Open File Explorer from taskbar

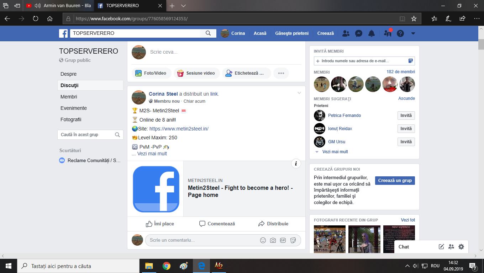pos(149,266)
